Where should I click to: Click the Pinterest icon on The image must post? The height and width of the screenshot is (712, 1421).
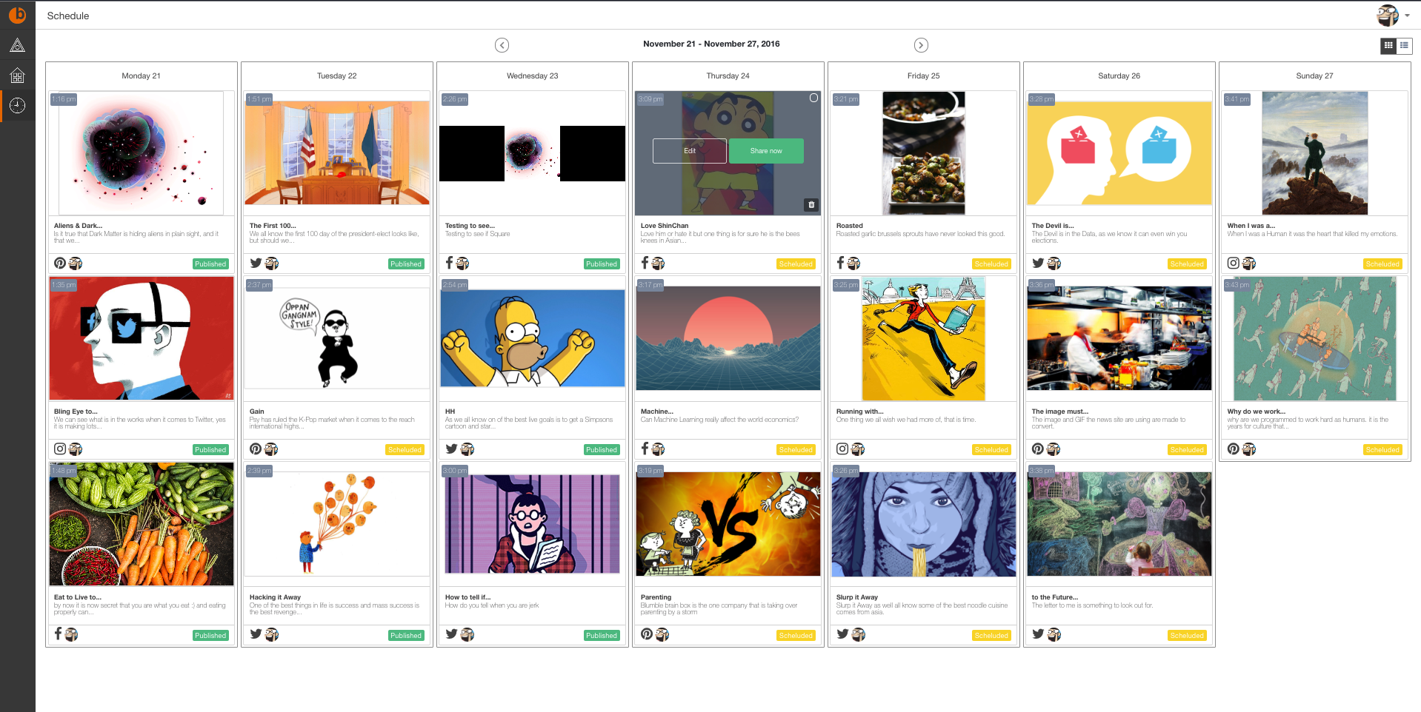1038,449
